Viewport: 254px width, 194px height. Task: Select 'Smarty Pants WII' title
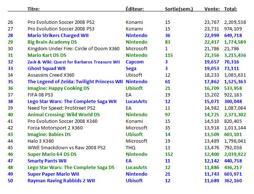click(x=47, y=161)
